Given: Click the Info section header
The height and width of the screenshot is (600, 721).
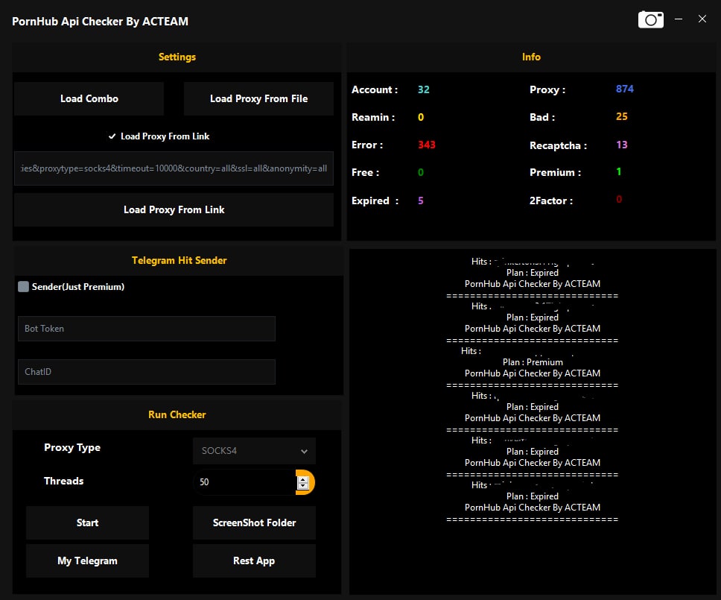Looking at the screenshot, I should tap(531, 57).
